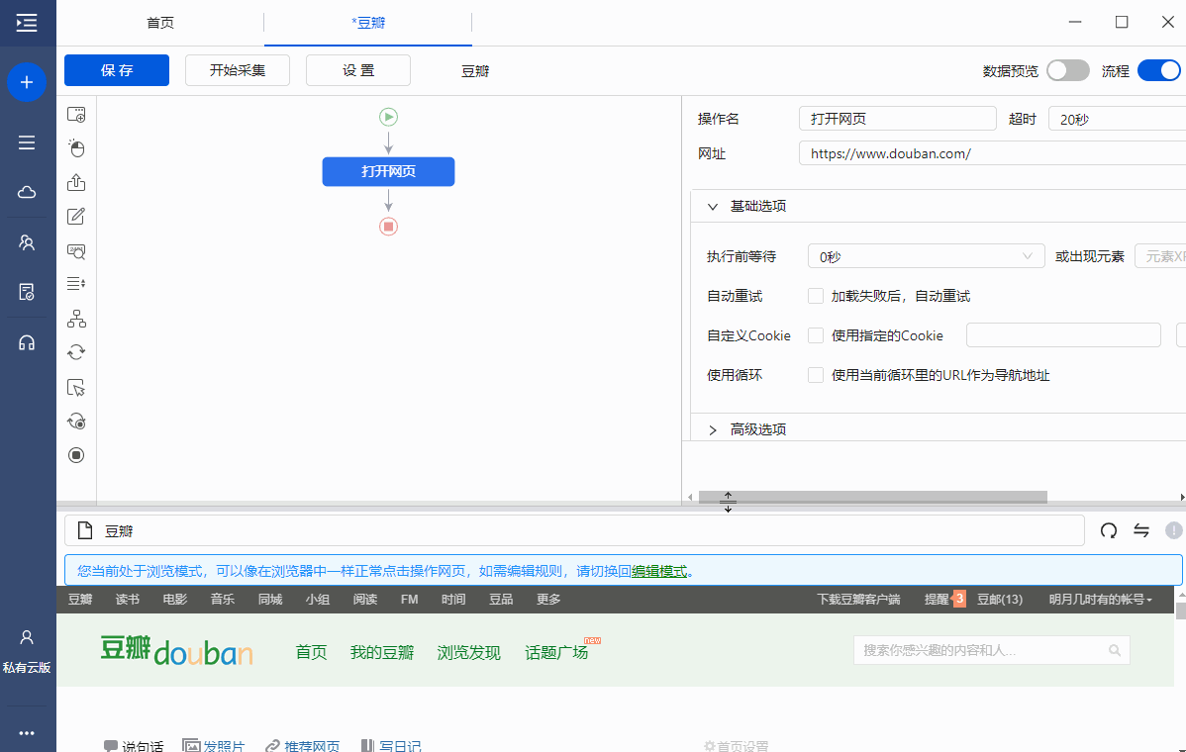
Task: Expand the 高级选项 section
Action: tap(713, 429)
